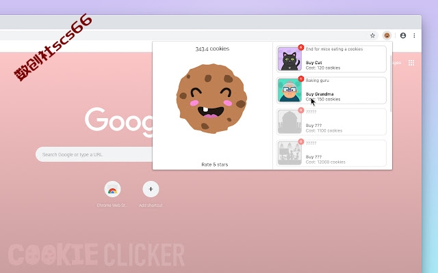The image size is (438, 273).
Task: Select the black cat thumbnail
Action: pyautogui.click(x=289, y=59)
